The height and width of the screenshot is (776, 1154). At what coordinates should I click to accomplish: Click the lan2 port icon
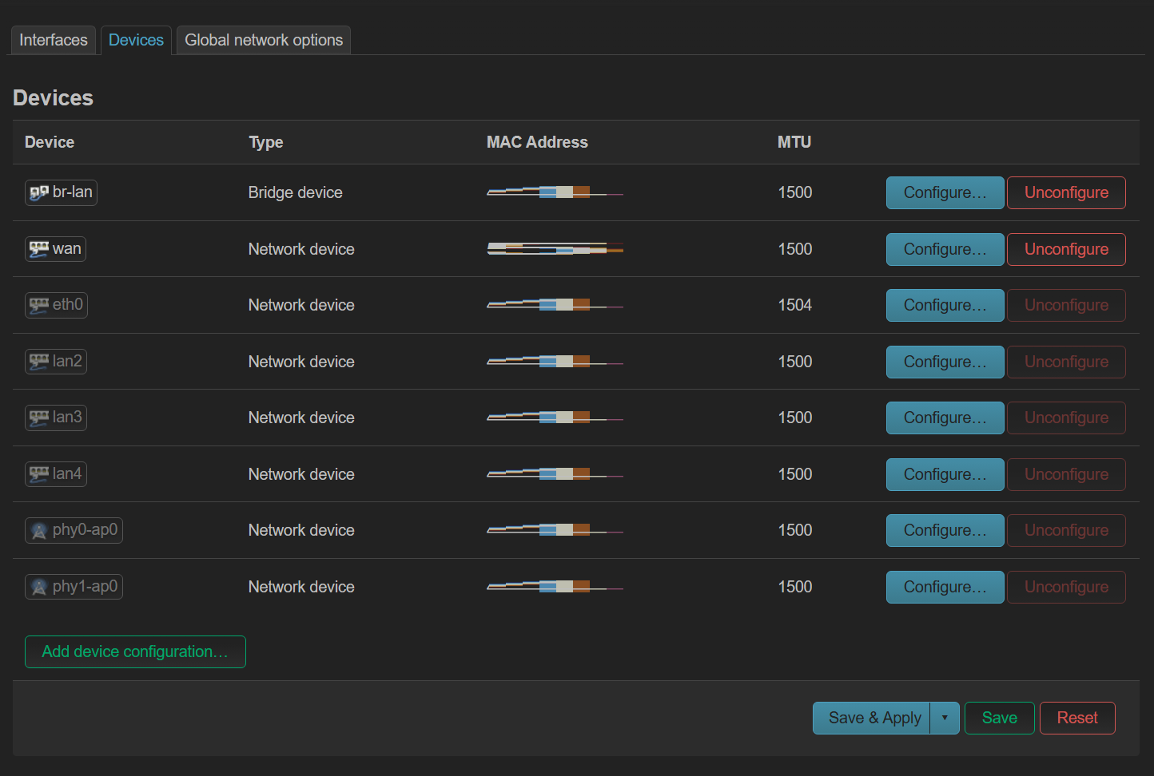39,362
